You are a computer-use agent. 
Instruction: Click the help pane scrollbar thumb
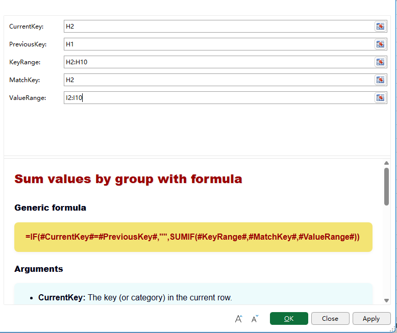(386, 187)
